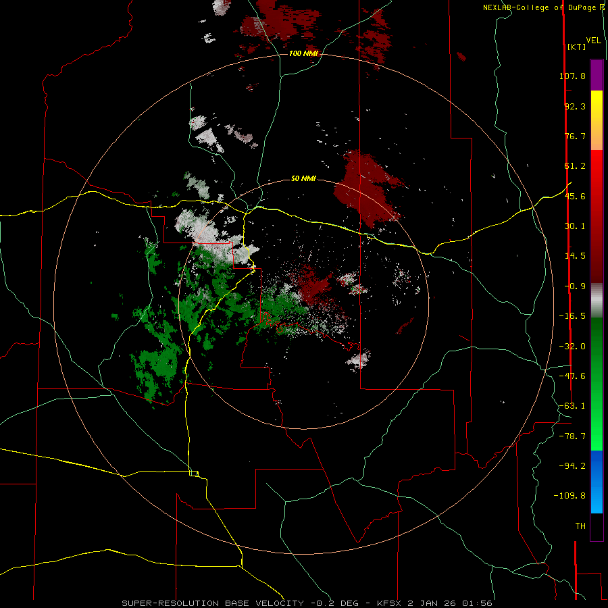Click the blue segment of velocity color bar
This screenshot has width=608, height=608.
(x=597, y=482)
